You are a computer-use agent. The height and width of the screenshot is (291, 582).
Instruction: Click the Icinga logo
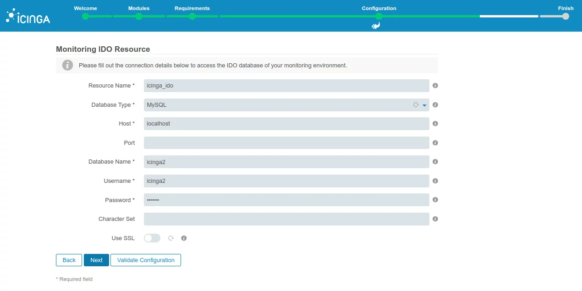tap(28, 16)
